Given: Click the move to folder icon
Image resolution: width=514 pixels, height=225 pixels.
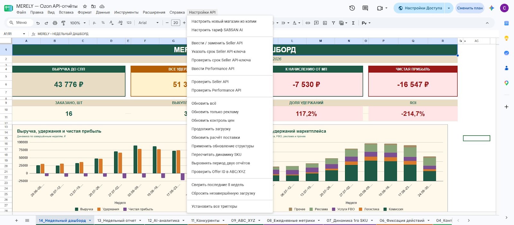Looking at the screenshot, I should pyautogui.click(x=93, y=6).
